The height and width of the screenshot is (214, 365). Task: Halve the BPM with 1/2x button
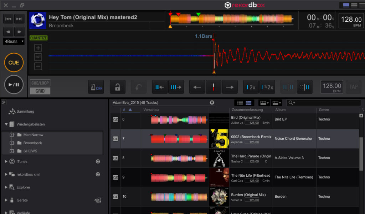tap(267, 87)
